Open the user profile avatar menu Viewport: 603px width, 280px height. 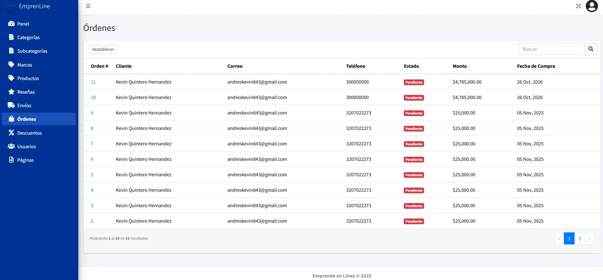point(592,6)
